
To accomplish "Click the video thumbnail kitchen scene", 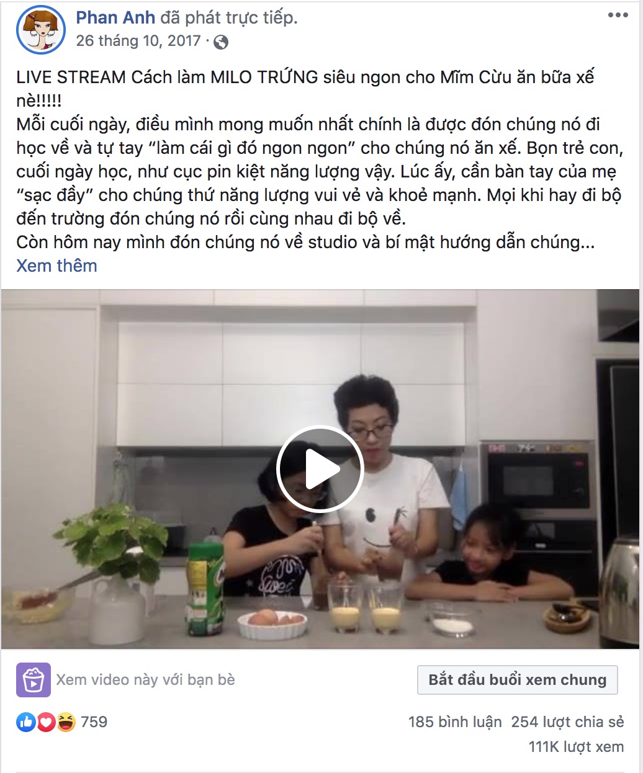I will click(320, 469).
